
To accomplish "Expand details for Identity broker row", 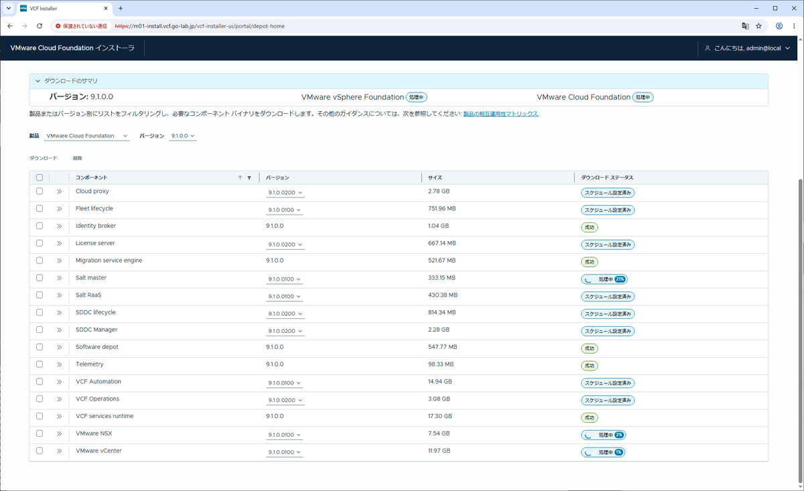I will coord(59,226).
